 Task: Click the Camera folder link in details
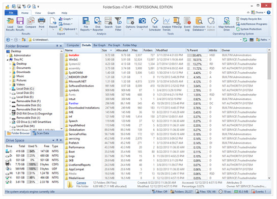[x=81, y=183]
